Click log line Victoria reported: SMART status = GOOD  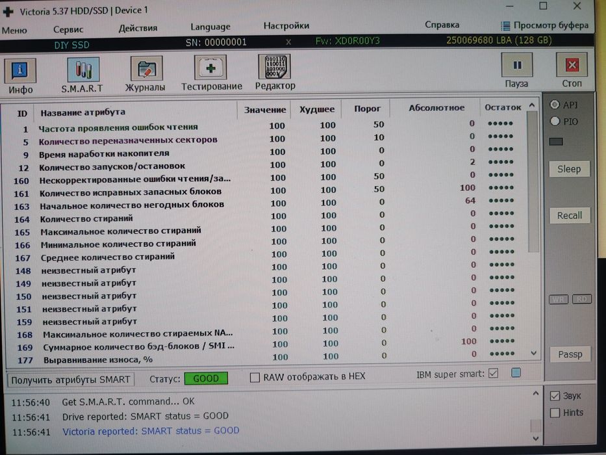coord(151,430)
